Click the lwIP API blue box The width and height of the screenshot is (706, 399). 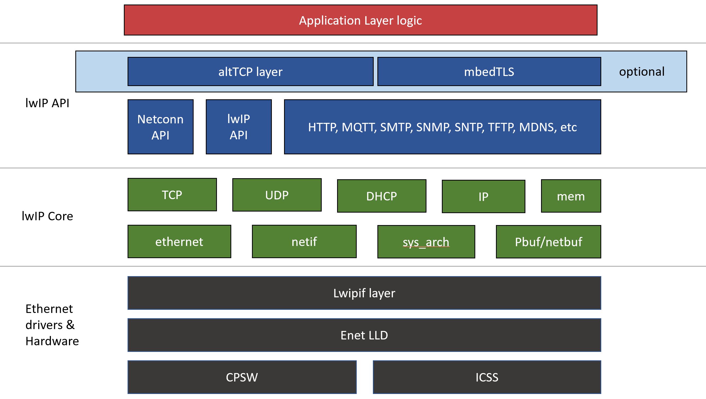(238, 127)
